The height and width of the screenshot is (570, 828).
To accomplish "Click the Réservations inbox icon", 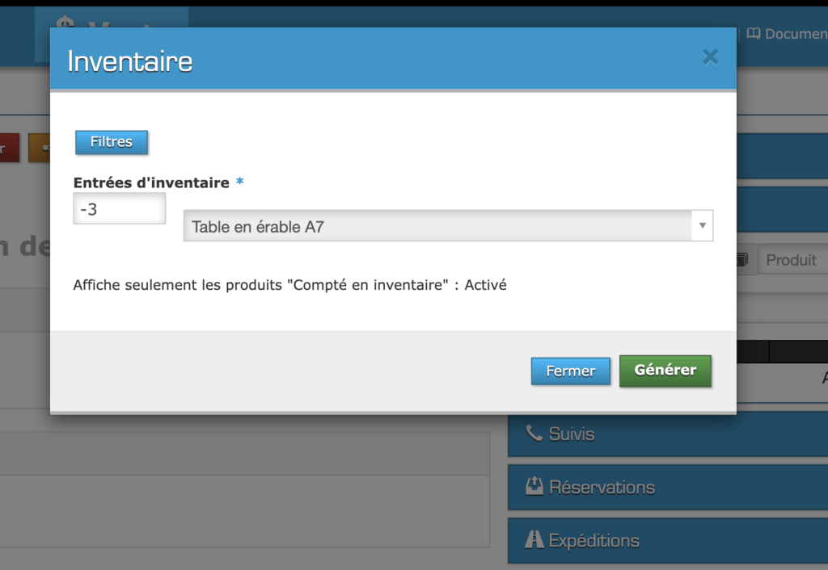I will pyautogui.click(x=534, y=486).
